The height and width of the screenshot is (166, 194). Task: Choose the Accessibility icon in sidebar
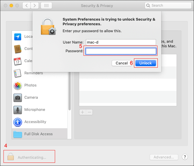(18, 122)
